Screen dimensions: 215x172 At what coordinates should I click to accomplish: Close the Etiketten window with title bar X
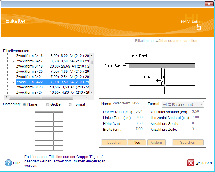209,4
